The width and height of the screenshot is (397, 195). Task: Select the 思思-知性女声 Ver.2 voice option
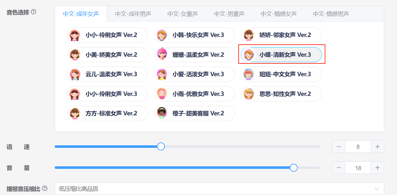pyautogui.click(x=281, y=94)
